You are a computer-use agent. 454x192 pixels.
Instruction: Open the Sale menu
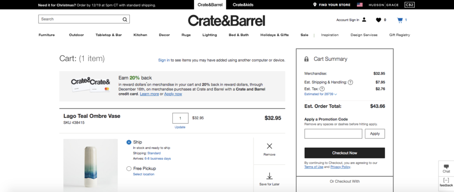pyautogui.click(x=304, y=35)
